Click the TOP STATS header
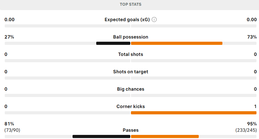The image size is (259, 139). click(x=131, y=4)
